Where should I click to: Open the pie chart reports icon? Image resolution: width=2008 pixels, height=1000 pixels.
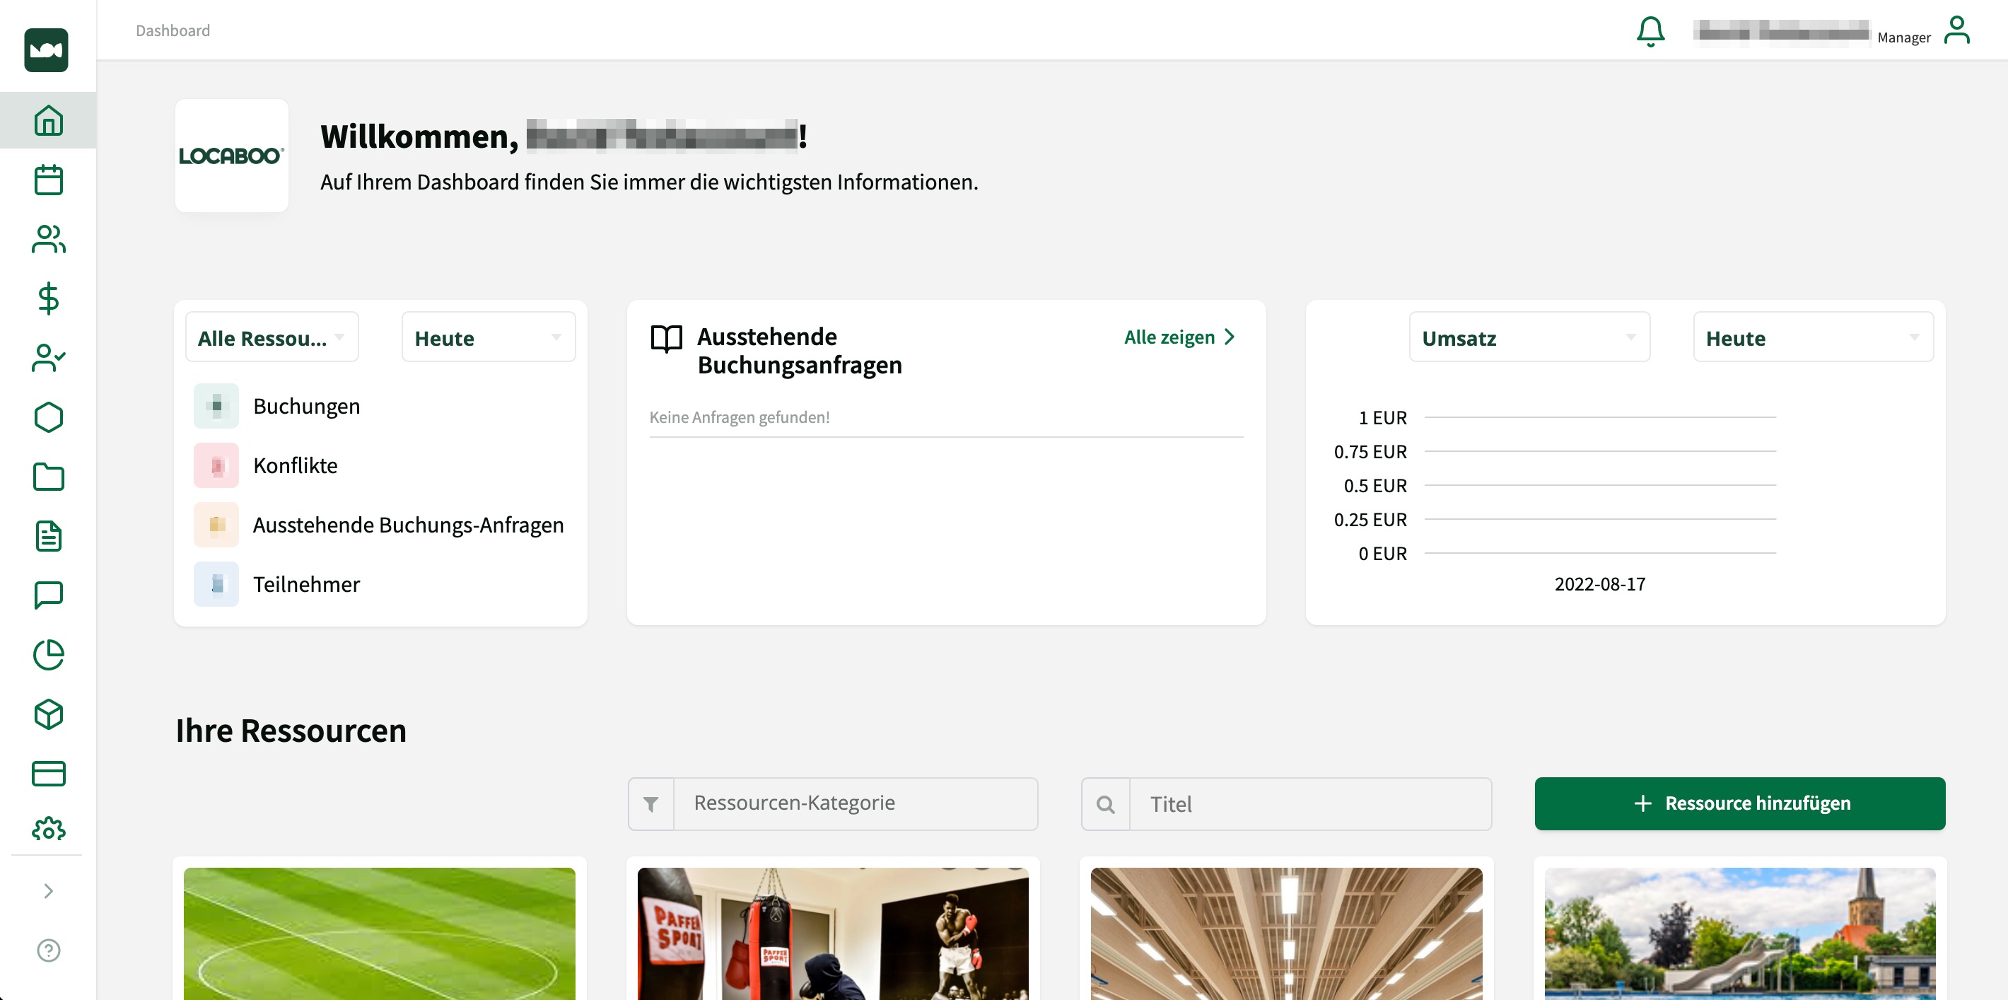(48, 655)
